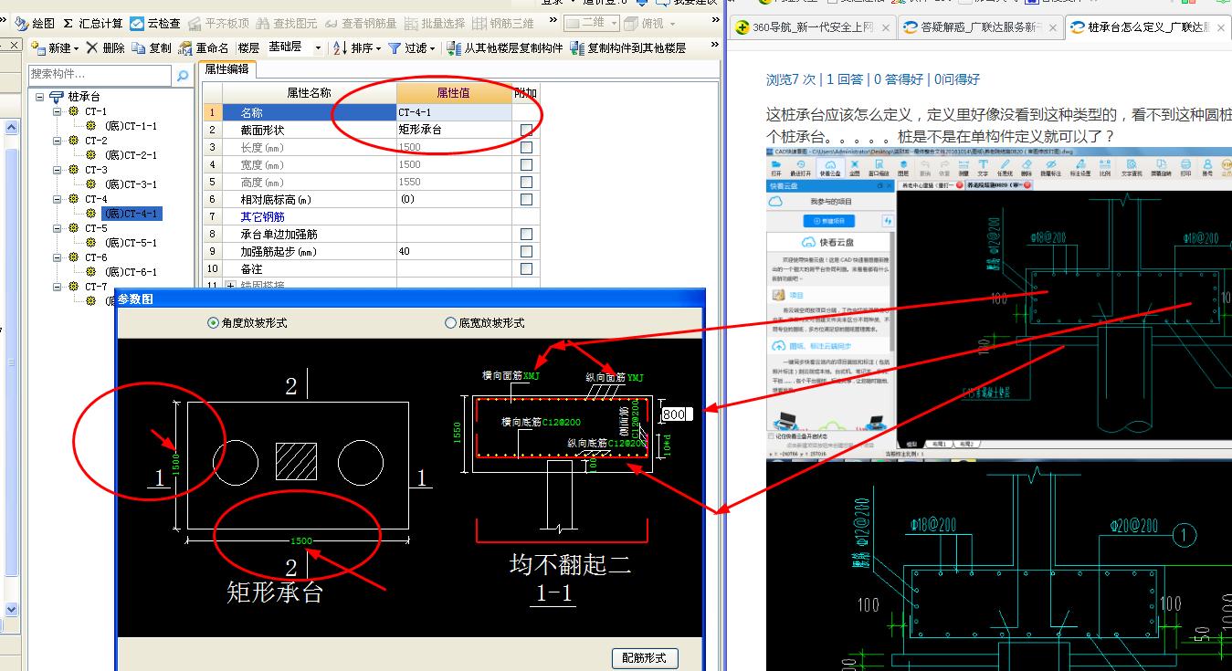Collapse the CT-1 tree node
1232x671 pixels.
tap(57, 111)
